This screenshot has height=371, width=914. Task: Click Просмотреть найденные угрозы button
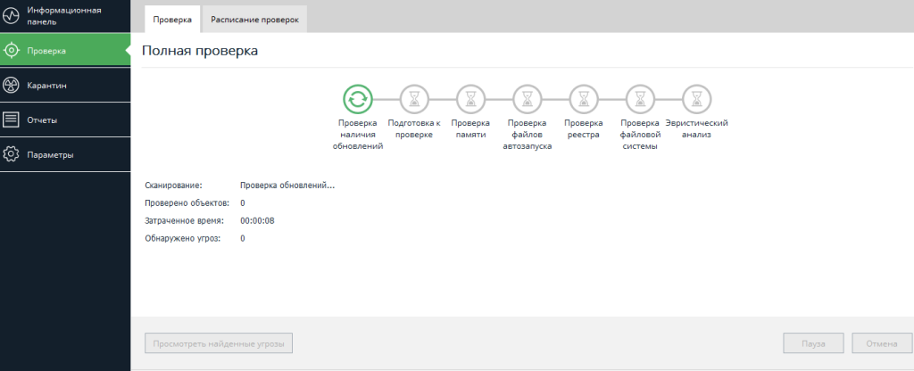[x=219, y=343]
